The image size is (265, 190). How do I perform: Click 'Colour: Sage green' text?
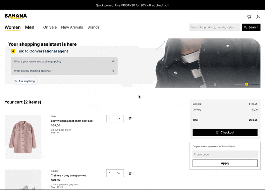pyautogui.click(x=61, y=130)
